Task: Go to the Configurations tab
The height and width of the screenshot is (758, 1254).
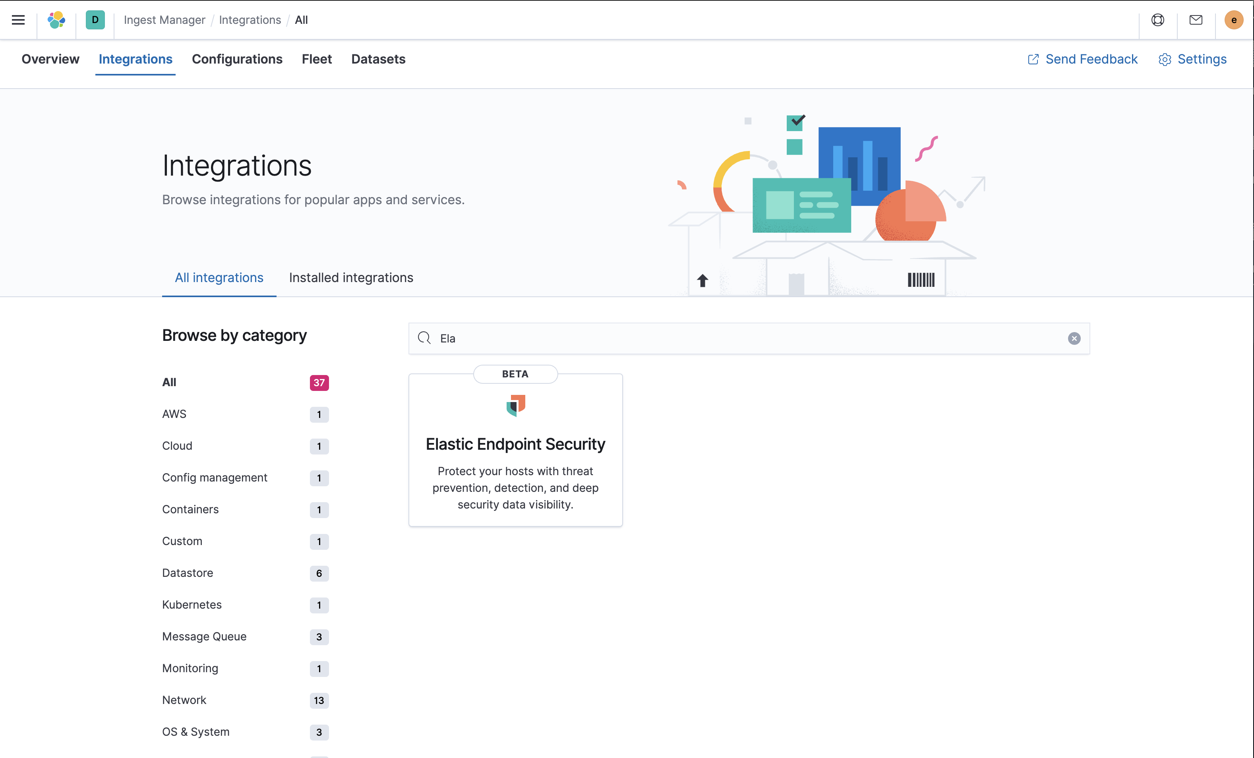Action: [237, 59]
